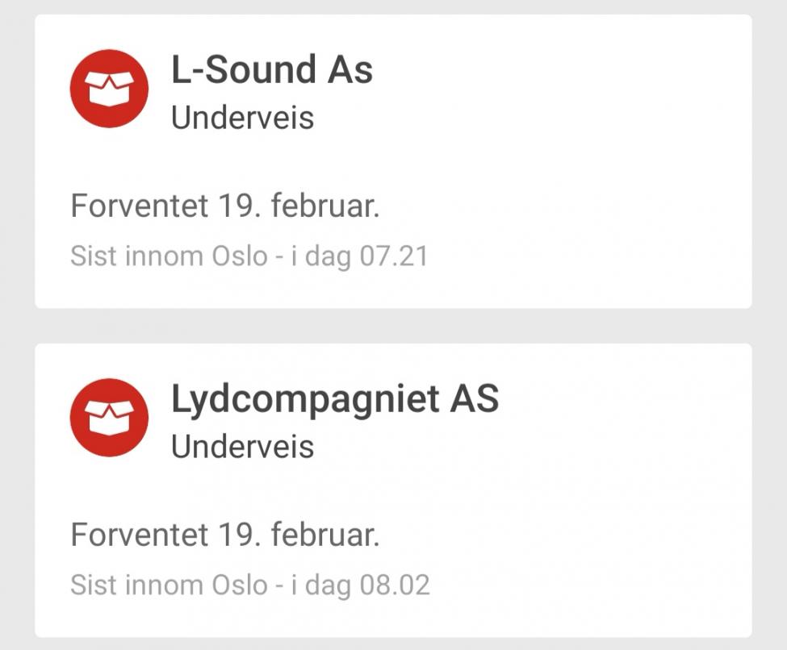Click the word februar in the L-Sound As card
This screenshot has height=650, width=787.
(x=324, y=206)
